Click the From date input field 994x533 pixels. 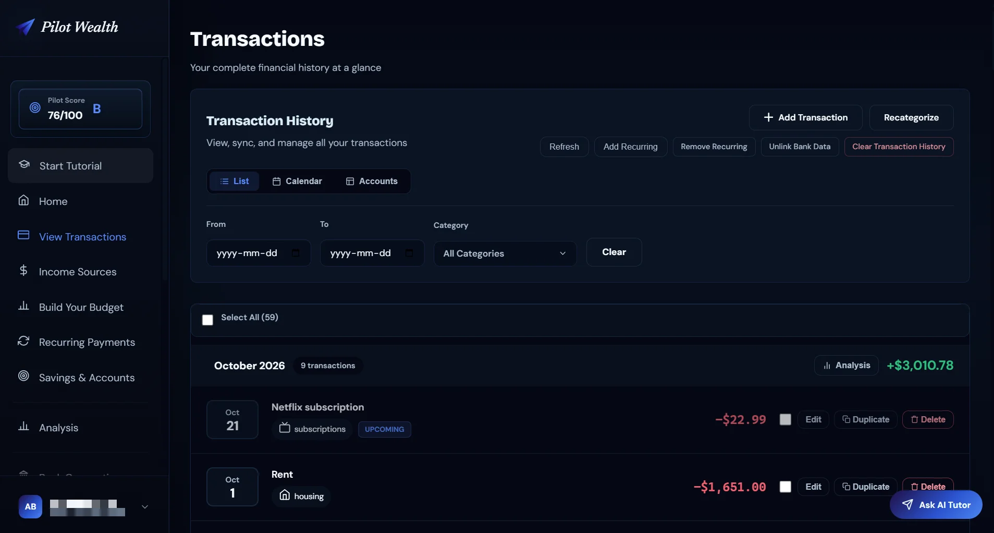click(x=259, y=253)
